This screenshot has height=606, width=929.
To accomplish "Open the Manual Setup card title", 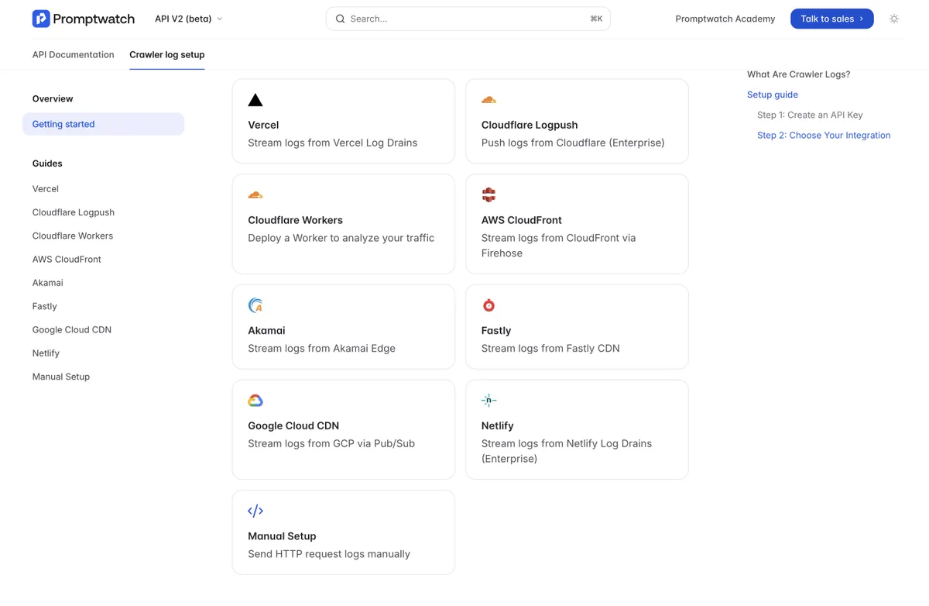I will point(282,536).
